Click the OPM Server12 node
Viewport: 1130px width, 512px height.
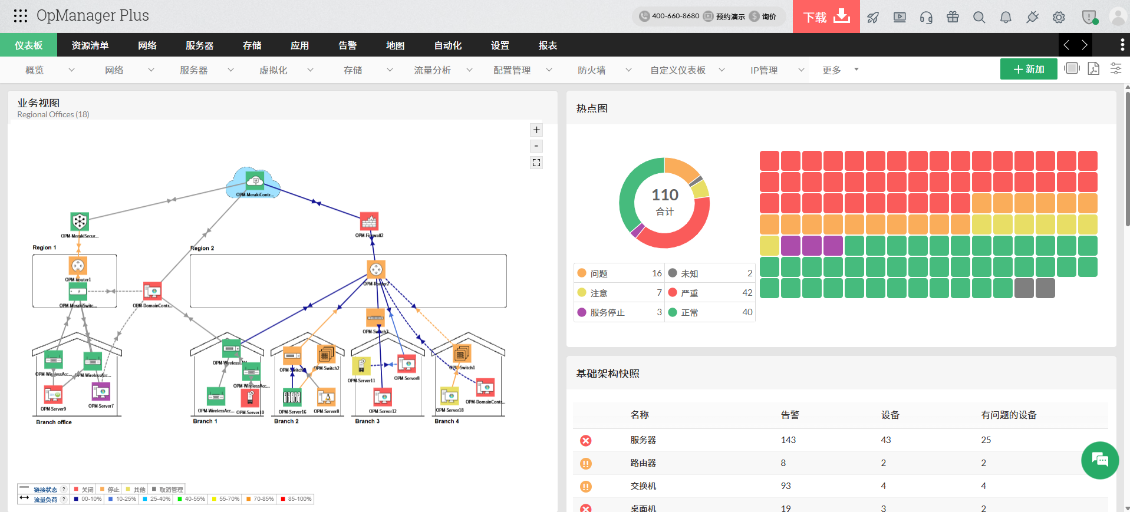coord(383,398)
